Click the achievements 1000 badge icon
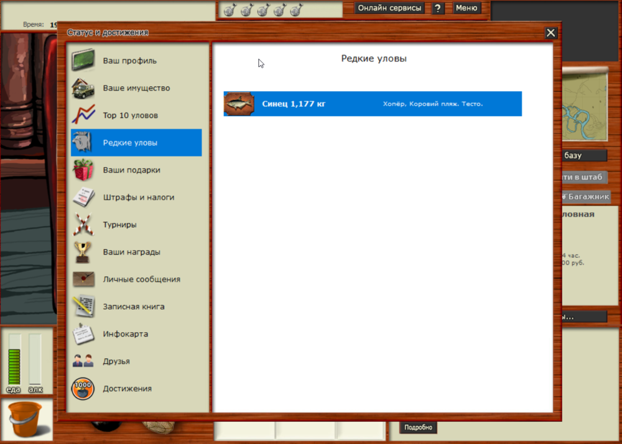Image resolution: width=622 pixels, height=444 pixels. 83,389
